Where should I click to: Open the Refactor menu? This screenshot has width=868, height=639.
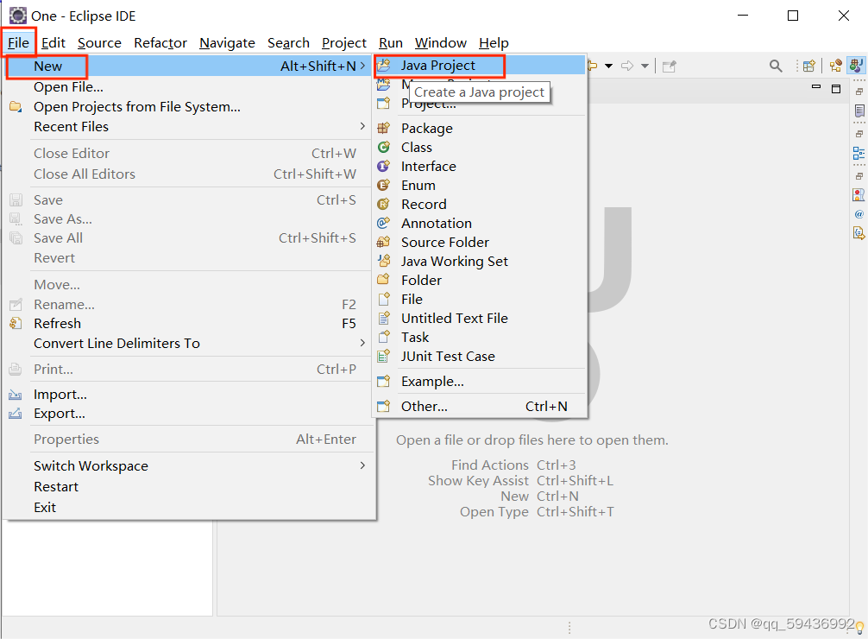tap(160, 42)
